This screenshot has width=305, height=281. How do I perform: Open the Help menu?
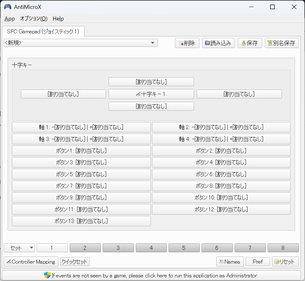click(x=58, y=19)
